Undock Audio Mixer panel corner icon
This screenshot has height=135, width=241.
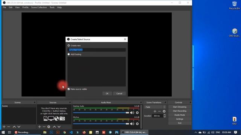(141, 102)
